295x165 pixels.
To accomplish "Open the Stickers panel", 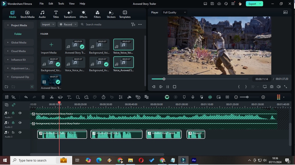I will coord(111,14).
